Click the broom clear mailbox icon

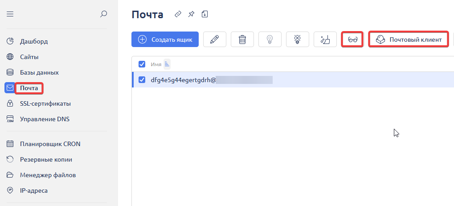(325, 40)
